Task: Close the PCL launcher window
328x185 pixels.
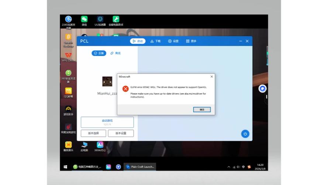Action: pos(247,41)
